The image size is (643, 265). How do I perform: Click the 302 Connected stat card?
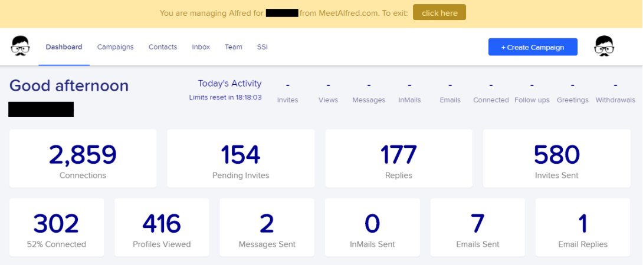[57, 227]
